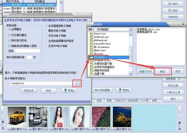187x133 pixels.
Task: Select the 生成普通型电子相册 radio button
Action: click(47, 26)
